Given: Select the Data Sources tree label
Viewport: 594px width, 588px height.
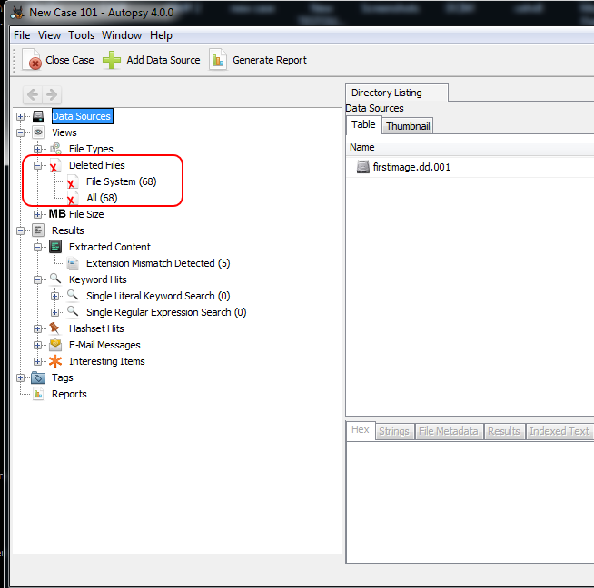Looking at the screenshot, I should 82,116.
